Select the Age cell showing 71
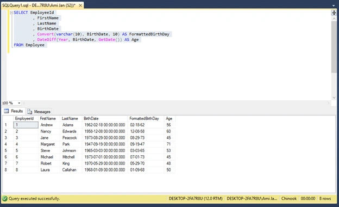The height and width of the screenshot is (207, 339). [x=169, y=144]
